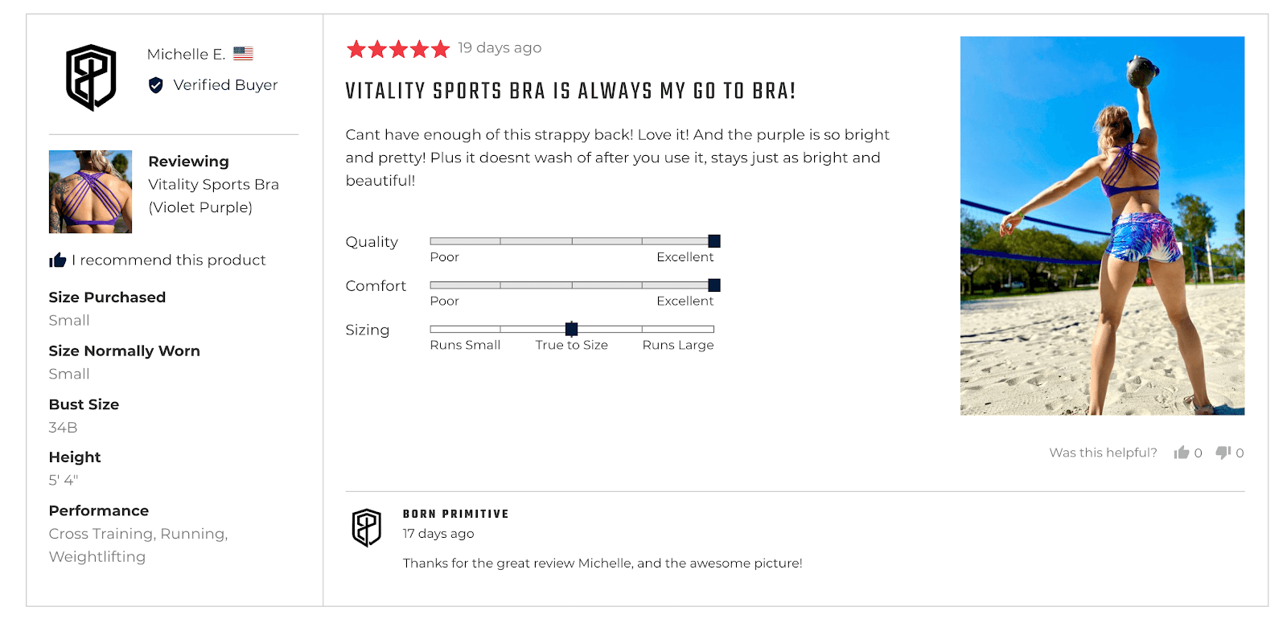Click the 'Was this helpful?' text
1287x623 pixels.
[x=1103, y=453]
